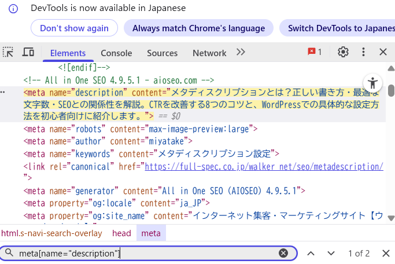Open DevTools settings gear

pyautogui.click(x=343, y=52)
